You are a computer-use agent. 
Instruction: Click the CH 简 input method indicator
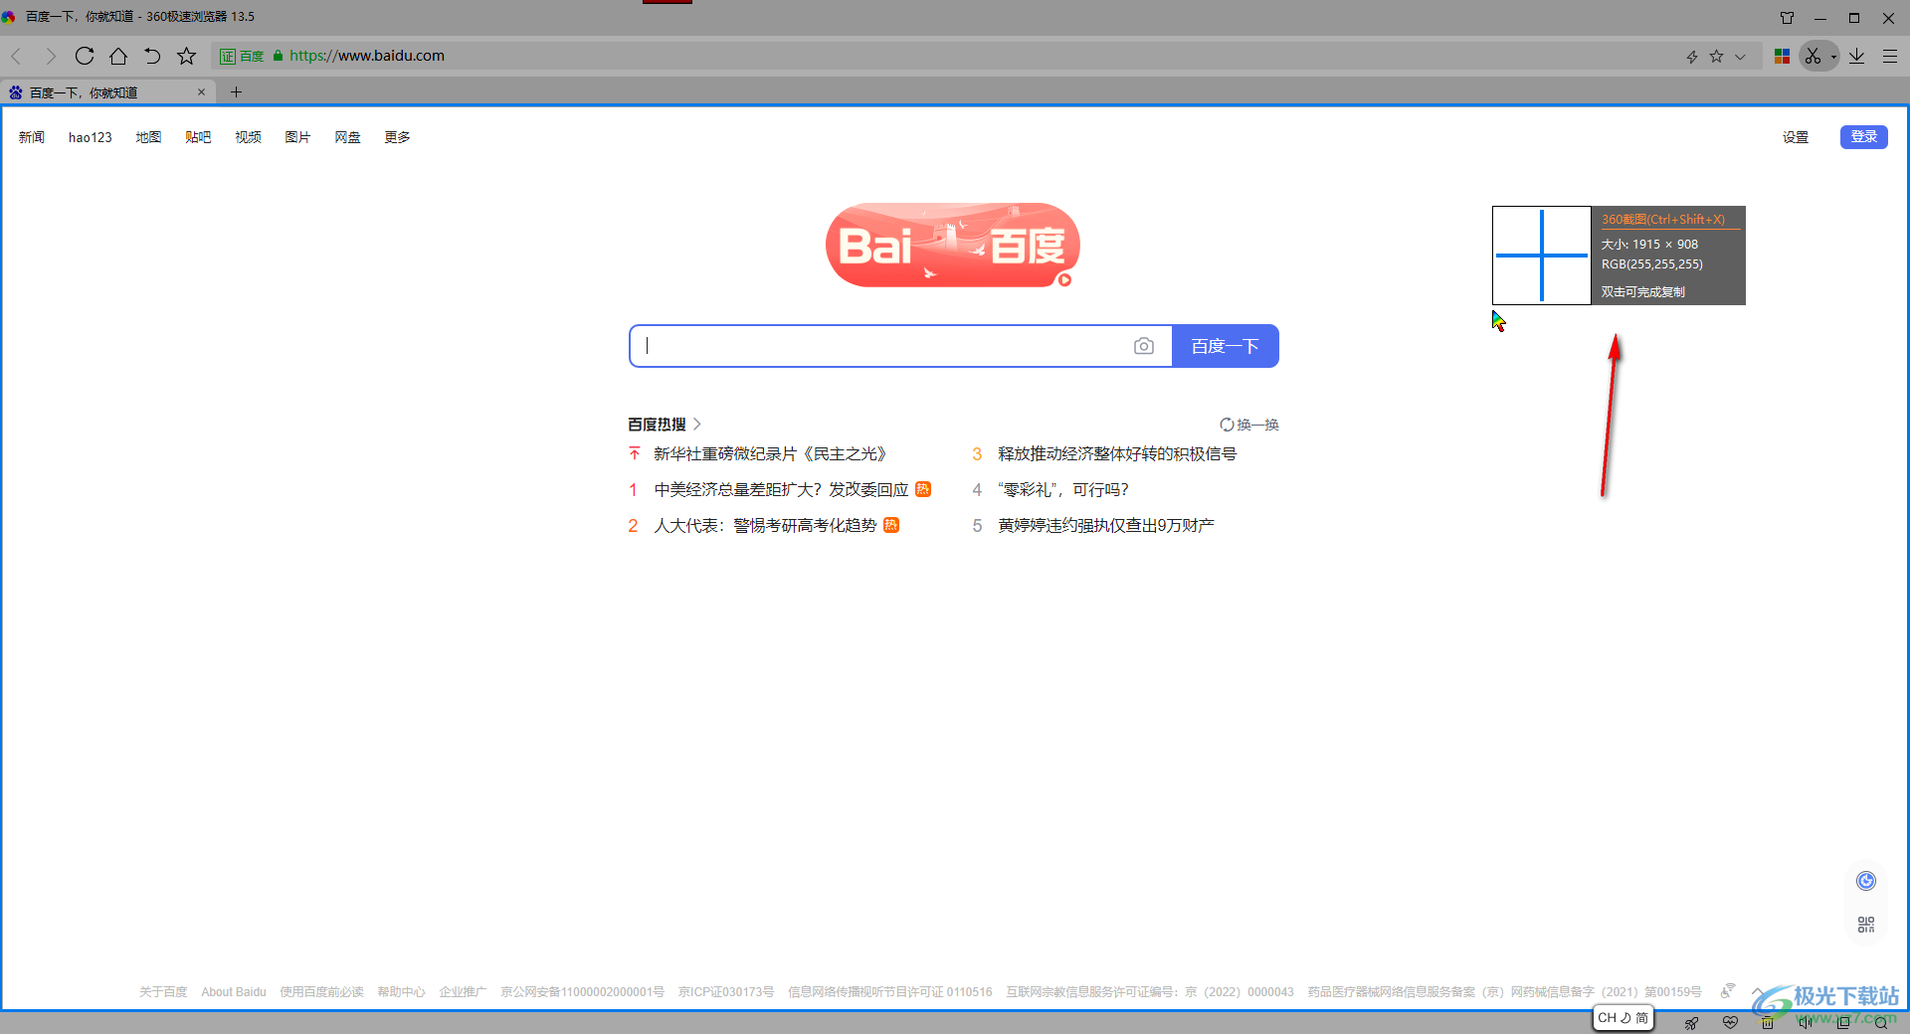tap(1623, 1018)
